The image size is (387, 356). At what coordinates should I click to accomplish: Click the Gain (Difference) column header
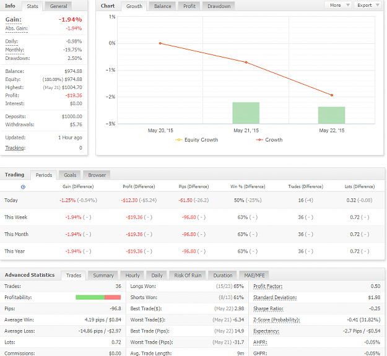pos(78,187)
